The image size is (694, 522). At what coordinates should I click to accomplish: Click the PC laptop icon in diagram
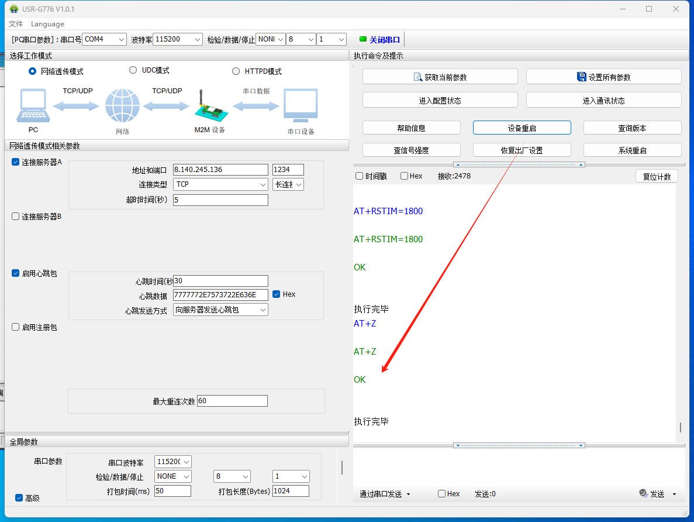click(33, 107)
